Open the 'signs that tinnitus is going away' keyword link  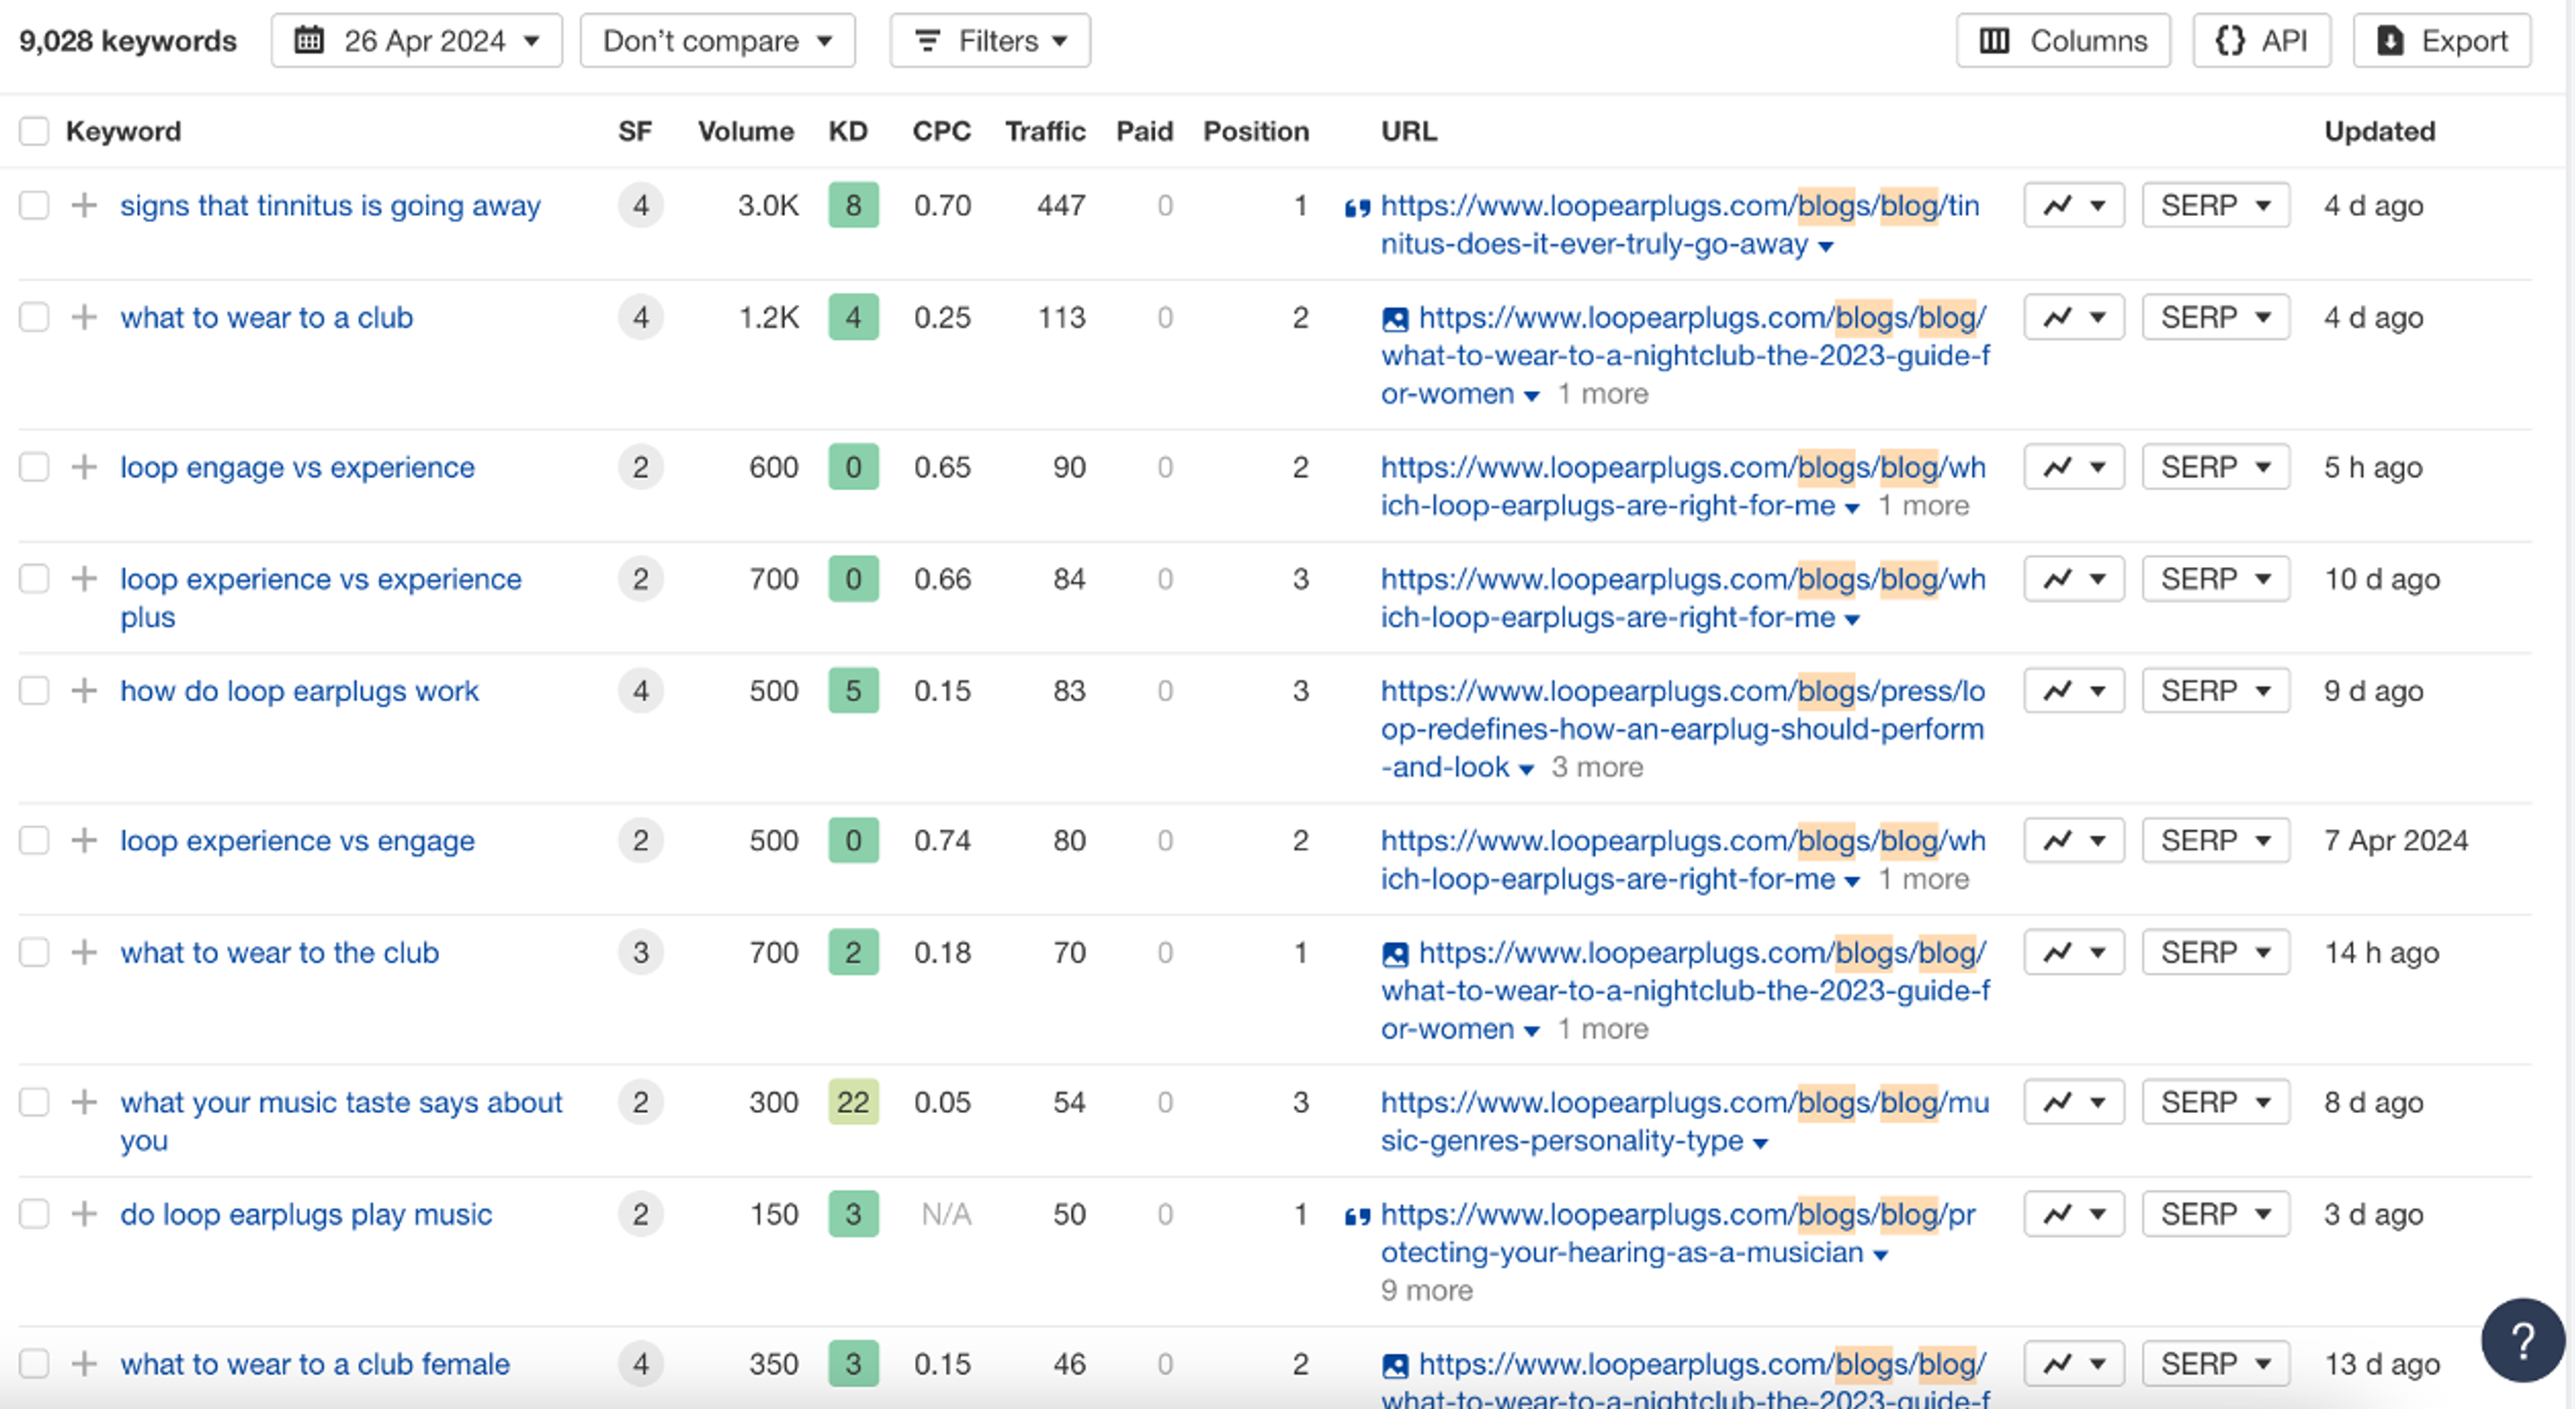click(x=330, y=206)
